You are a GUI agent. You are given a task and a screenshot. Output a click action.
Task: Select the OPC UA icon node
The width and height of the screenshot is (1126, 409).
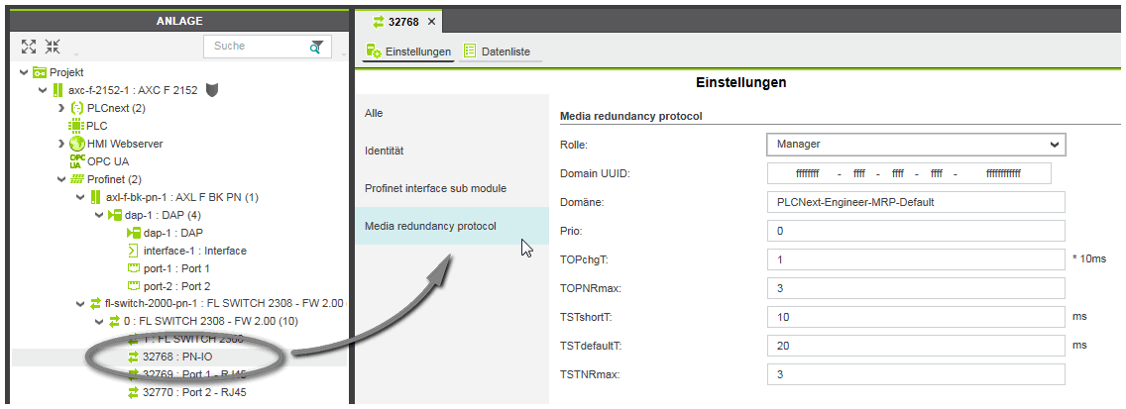coord(76,161)
